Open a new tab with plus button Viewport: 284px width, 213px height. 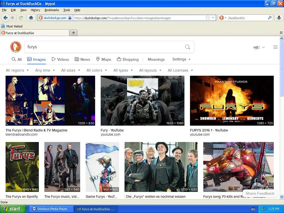[x=73, y=33]
